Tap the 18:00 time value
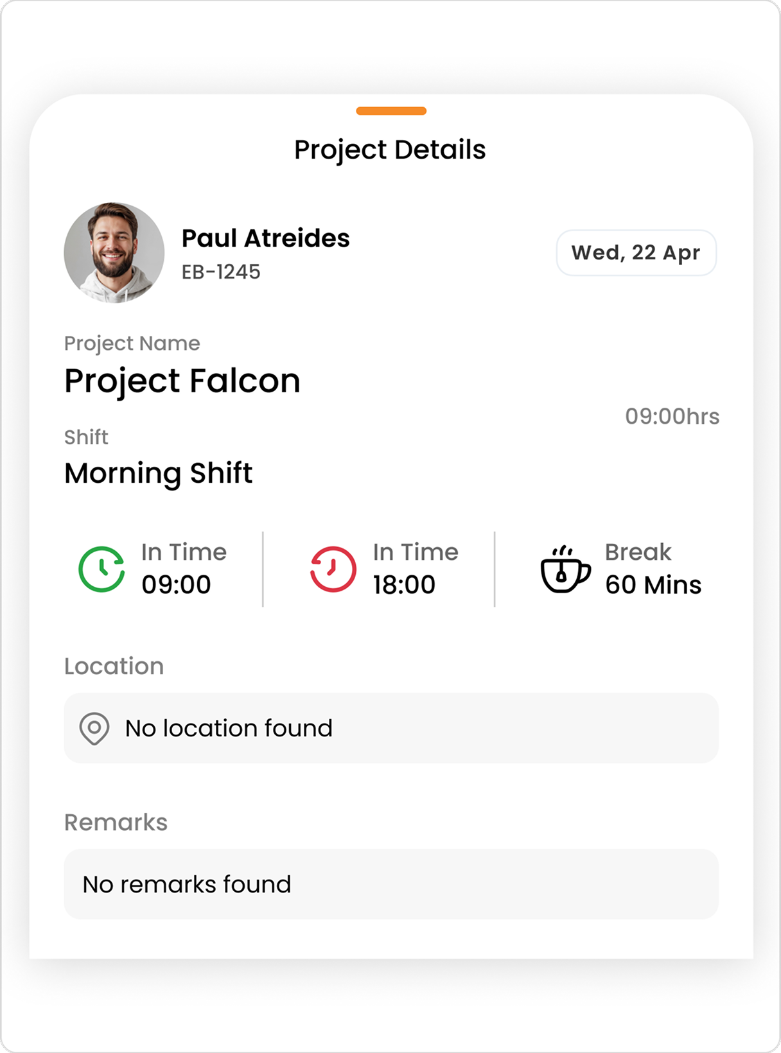The width and height of the screenshot is (781, 1053). coord(404,584)
